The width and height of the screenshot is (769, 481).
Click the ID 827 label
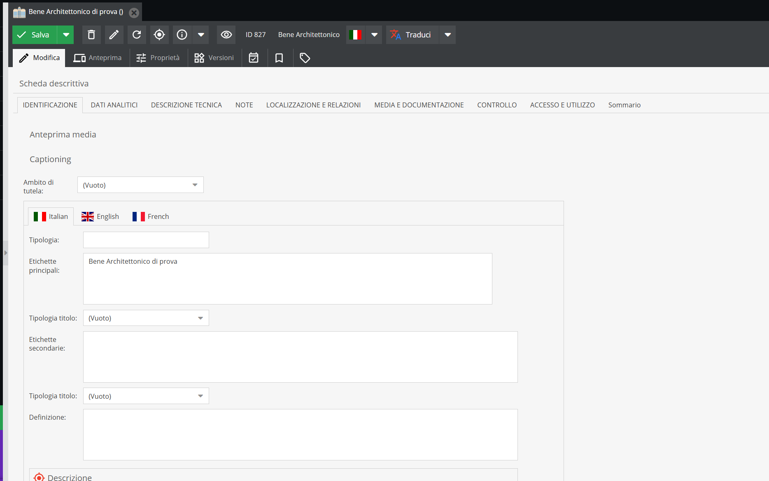coord(256,35)
